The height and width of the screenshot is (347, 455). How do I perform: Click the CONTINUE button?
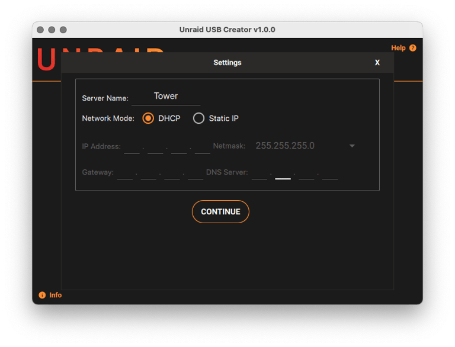coord(220,211)
